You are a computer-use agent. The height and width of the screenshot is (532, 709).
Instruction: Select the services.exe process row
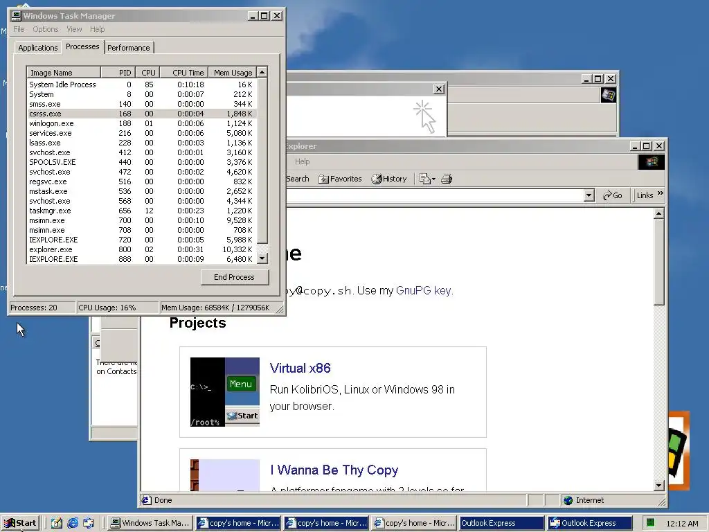click(142, 133)
